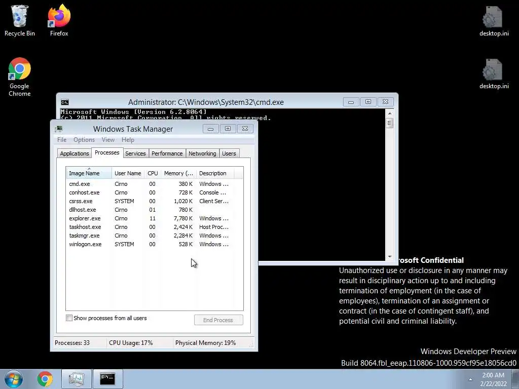Open the clock showing 2:00 AM
Image resolution: width=519 pixels, height=389 pixels.
pos(493,379)
